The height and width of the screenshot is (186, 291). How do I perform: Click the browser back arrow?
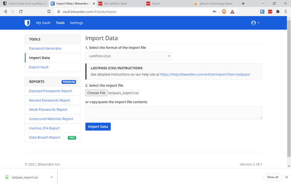point(5,12)
